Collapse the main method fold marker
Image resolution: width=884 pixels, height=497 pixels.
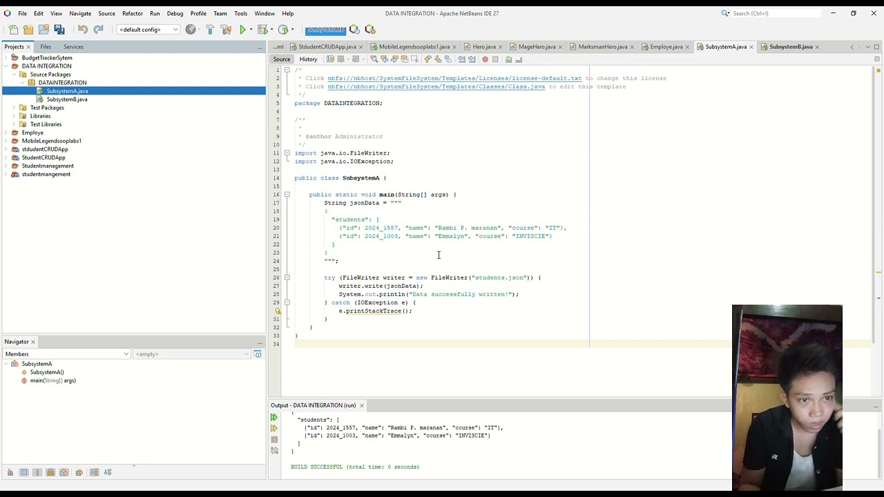(287, 195)
